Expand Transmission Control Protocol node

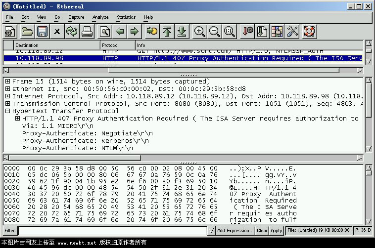7,103
